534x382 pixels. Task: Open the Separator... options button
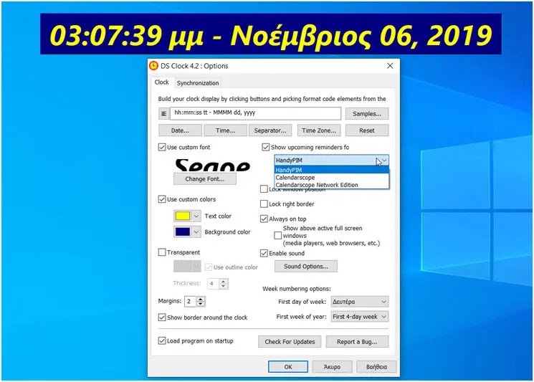click(270, 130)
